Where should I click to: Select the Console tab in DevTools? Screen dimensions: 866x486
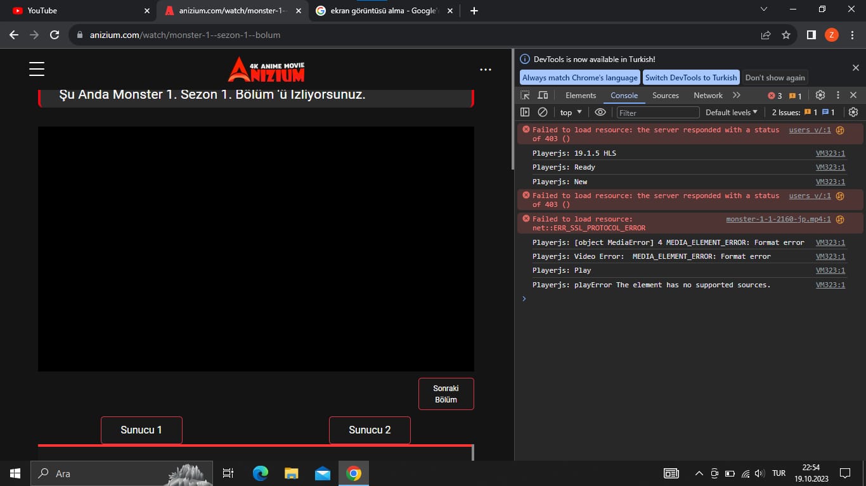[624, 95]
